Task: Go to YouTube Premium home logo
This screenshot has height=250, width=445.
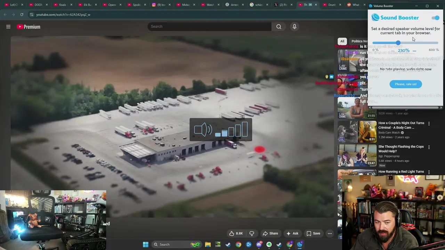Action: click(29, 27)
